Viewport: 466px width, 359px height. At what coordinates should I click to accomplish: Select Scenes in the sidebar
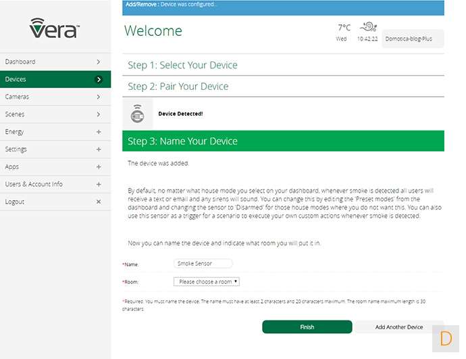(x=55, y=115)
